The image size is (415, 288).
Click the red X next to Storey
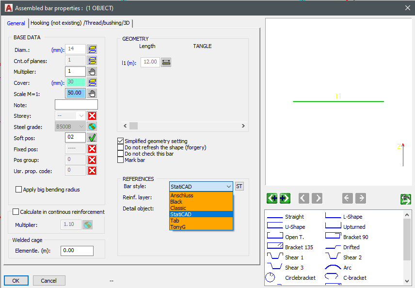click(92, 116)
